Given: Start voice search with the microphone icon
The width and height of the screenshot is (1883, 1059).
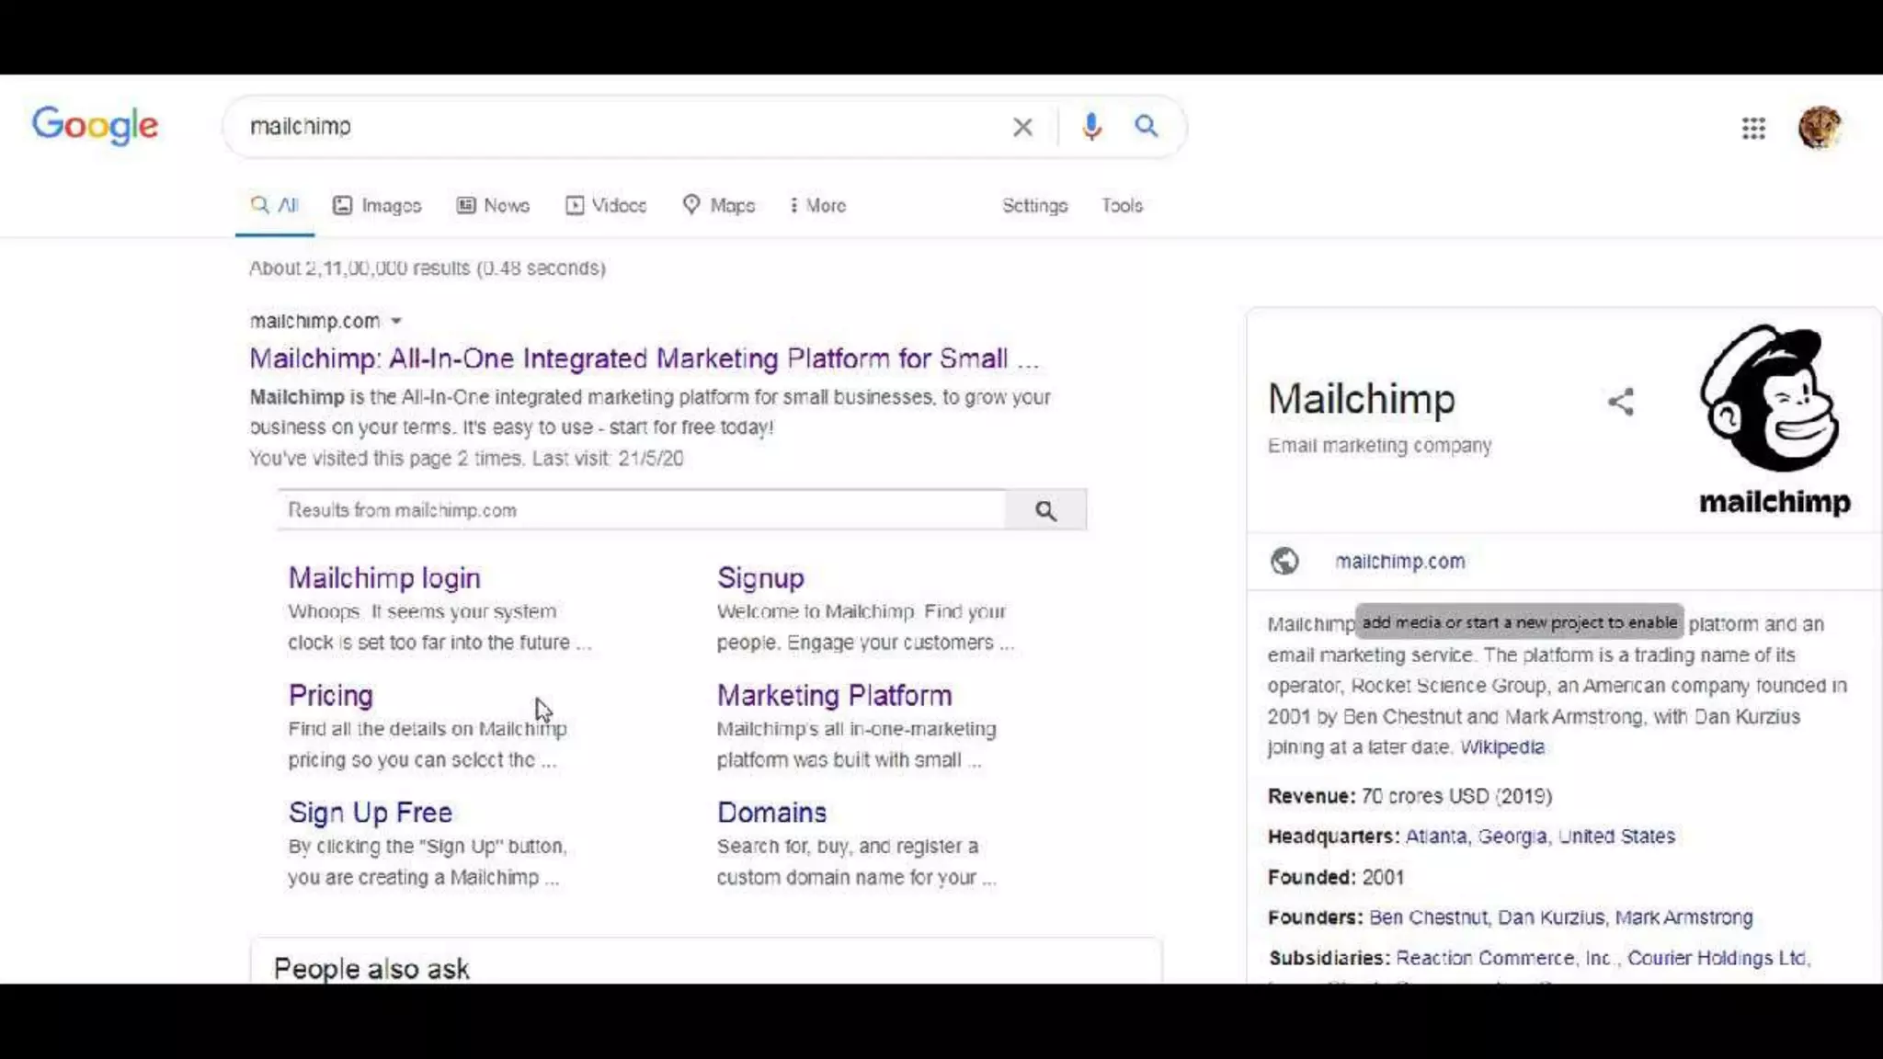Looking at the screenshot, I should [1091, 126].
